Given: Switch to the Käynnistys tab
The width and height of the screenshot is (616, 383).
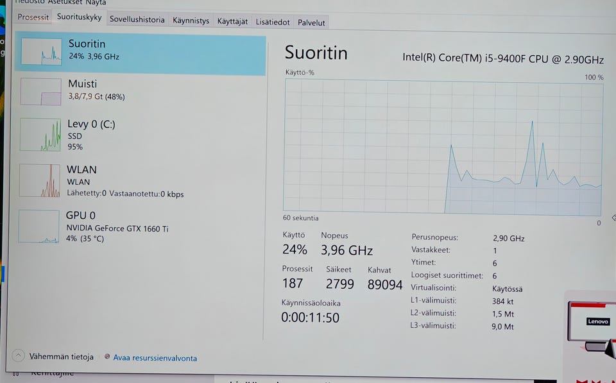Looking at the screenshot, I should pyautogui.click(x=191, y=21).
